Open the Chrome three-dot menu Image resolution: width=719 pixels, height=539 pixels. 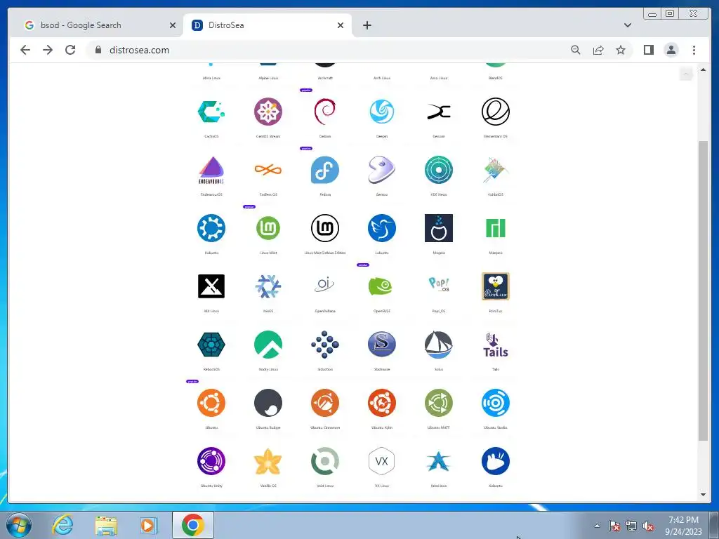pyautogui.click(x=694, y=50)
